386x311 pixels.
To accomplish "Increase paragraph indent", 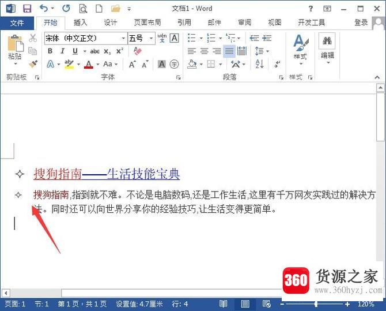I will [267, 38].
